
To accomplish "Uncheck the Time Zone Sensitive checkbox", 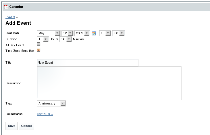I will [x=38, y=50].
